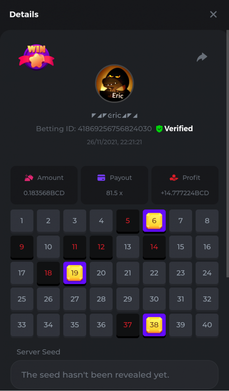Toggle red keno tile 5
The width and height of the screenshot is (229, 391).
(128, 221)
